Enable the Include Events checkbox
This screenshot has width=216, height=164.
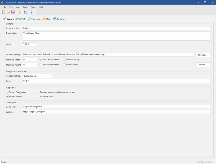(38, 96)
